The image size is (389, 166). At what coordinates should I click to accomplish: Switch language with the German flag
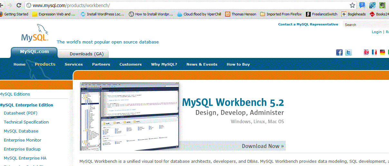click(382, 52)
